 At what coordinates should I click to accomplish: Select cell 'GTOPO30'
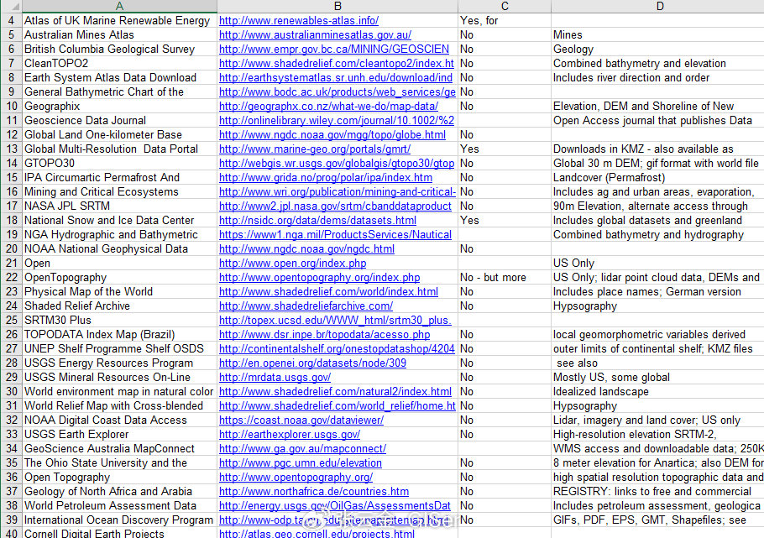[x=119, y=164]
